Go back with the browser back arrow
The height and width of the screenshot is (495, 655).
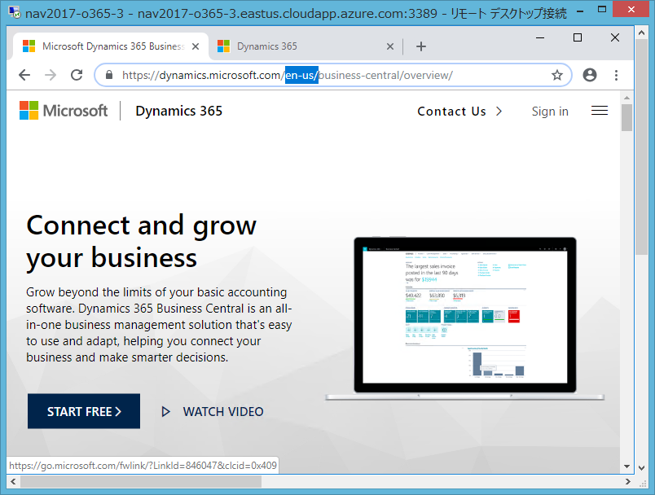[x=24, y=75]
